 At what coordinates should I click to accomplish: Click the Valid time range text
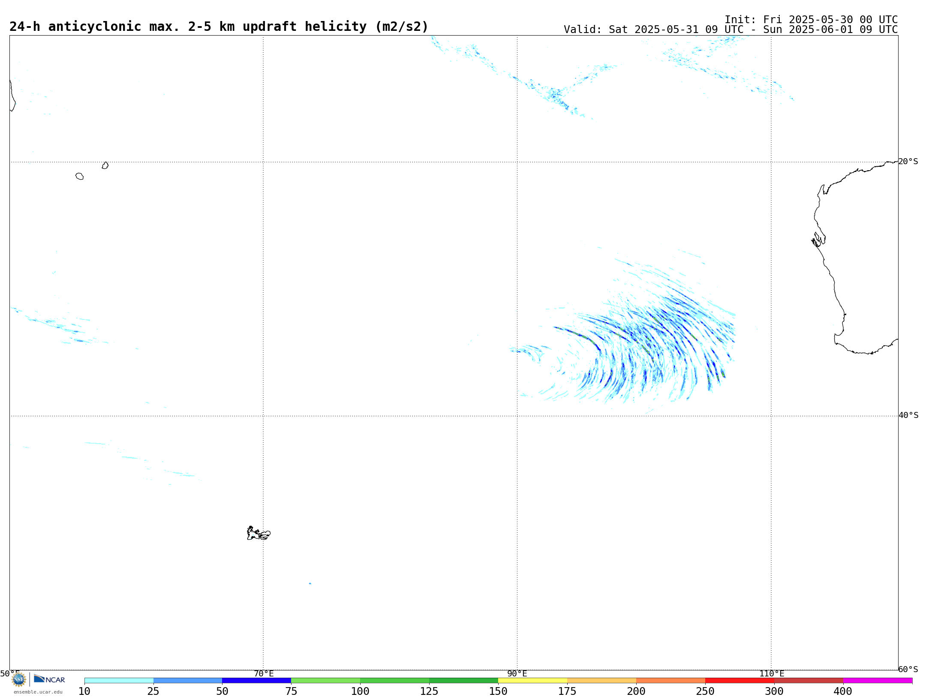coord(731,30)
